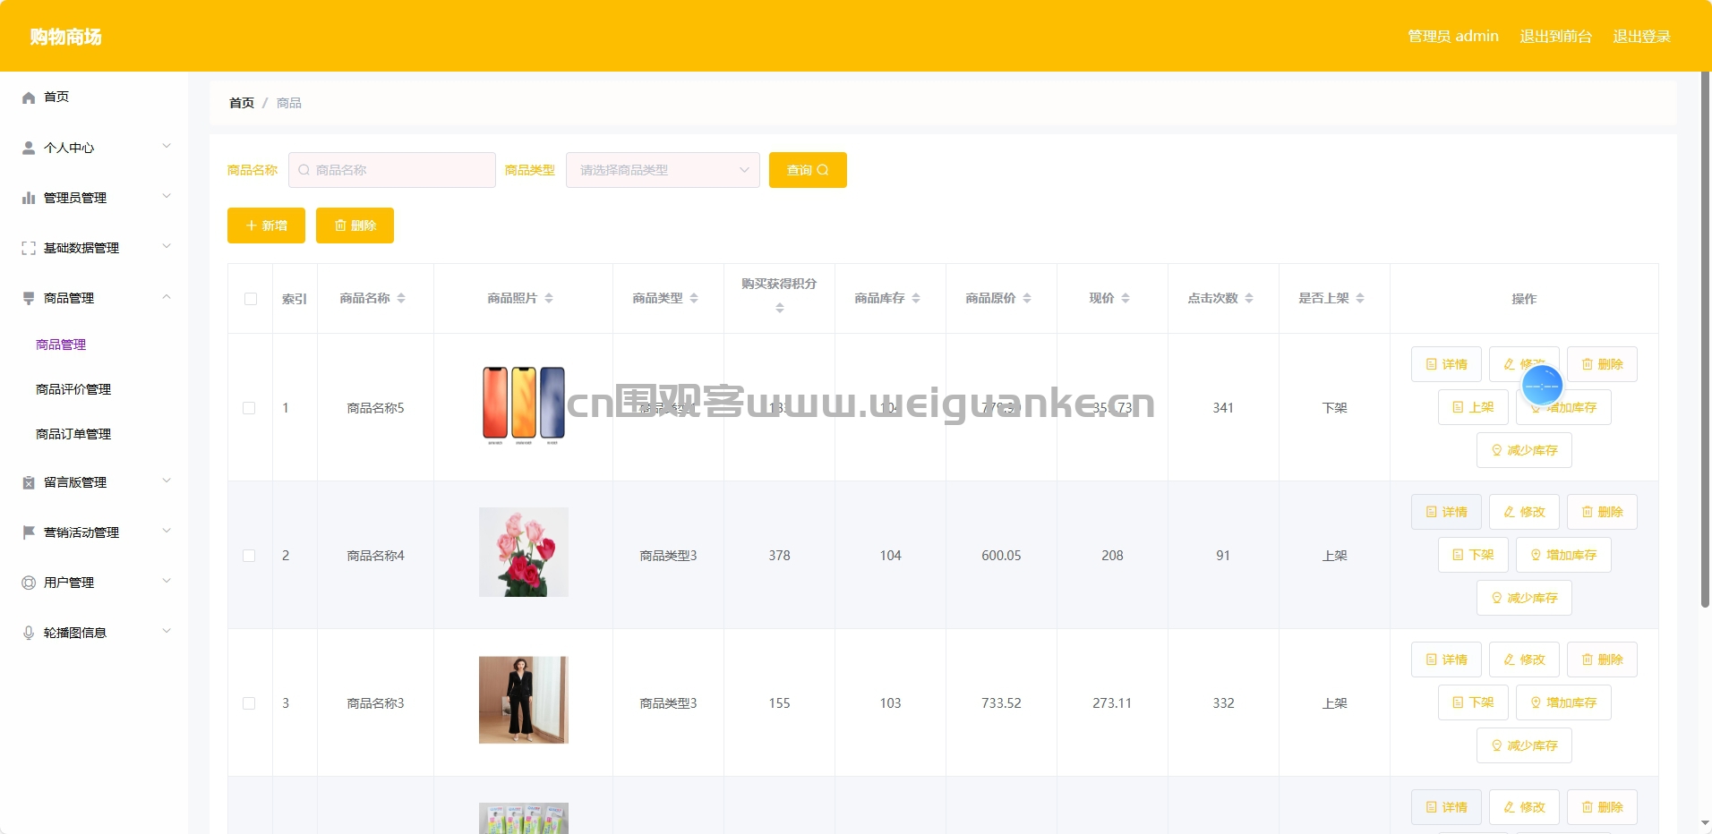The width and height of the screenshot is (1712, 834).
Task: Check the row checkbox for 商品名称3
Action: [249, 703]
